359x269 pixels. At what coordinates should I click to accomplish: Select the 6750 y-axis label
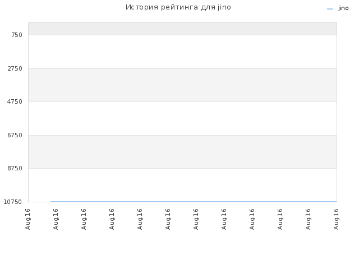[15, 135]
